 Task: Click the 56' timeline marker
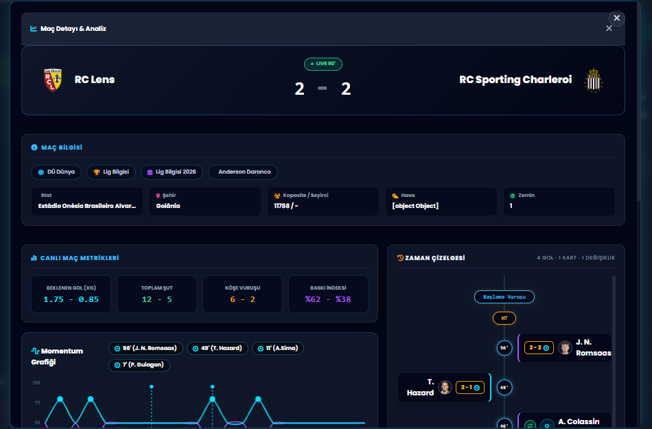504,348
